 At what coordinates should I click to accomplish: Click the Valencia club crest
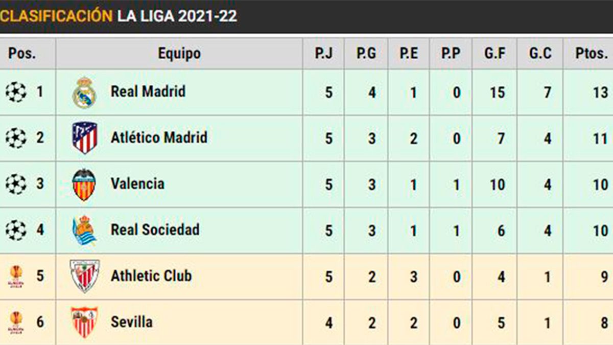84,184
